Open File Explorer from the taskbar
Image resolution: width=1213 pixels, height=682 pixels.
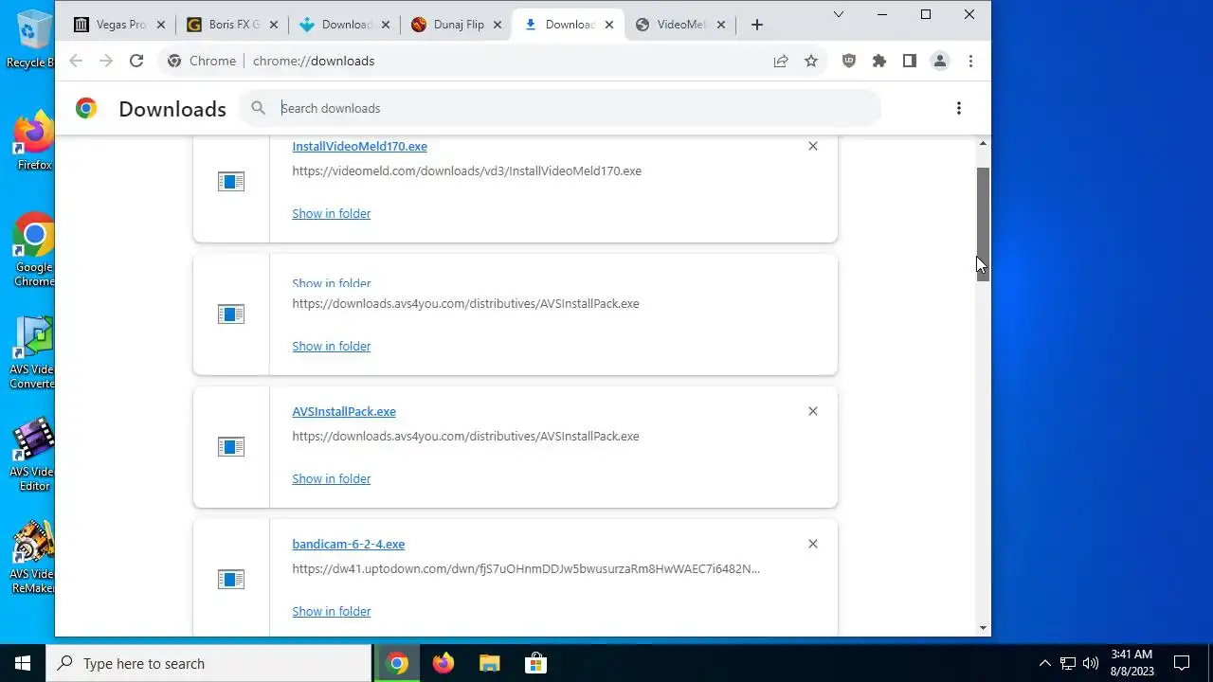pyautogui.click(x=489, y=663)
